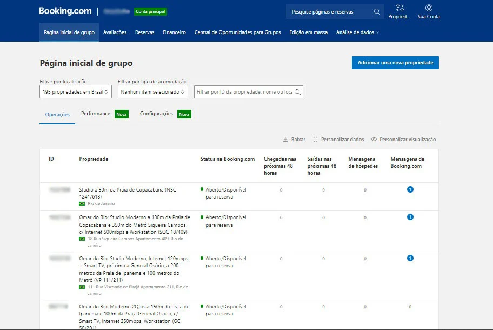
Task: Open Edição em massa menu item
Action: (309, 32)
